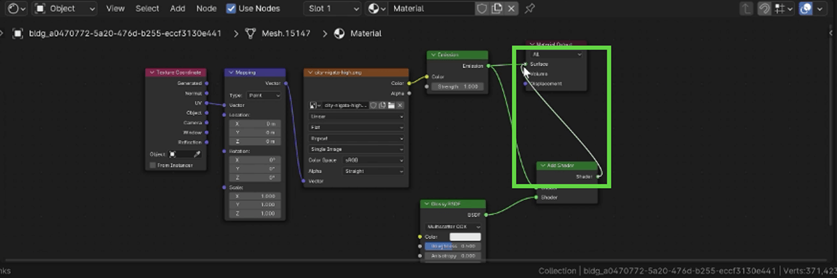Open the Flat projection dropdown
The height and width of the screenshot is (278, 837).
[x=356, y=128]
